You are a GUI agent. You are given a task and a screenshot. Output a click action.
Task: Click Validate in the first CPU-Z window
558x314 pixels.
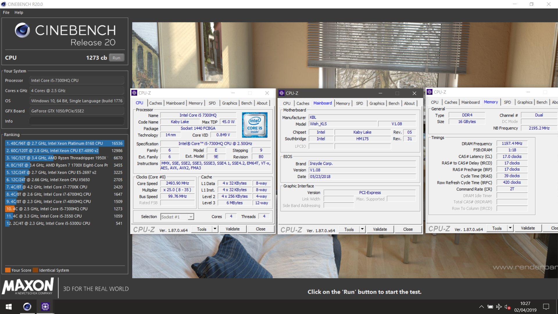pos(233,229)
